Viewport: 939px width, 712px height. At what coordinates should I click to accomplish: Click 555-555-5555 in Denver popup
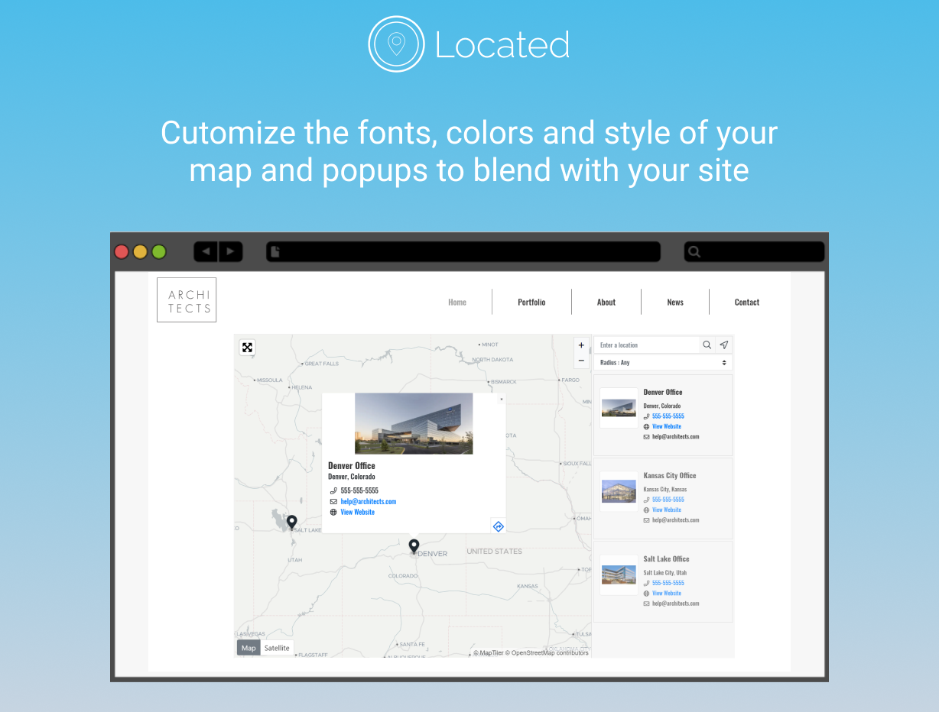359,490
